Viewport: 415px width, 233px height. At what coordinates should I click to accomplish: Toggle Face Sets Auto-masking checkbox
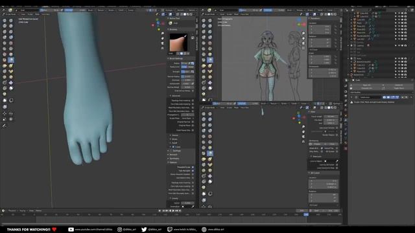click(x=193, y=104)
